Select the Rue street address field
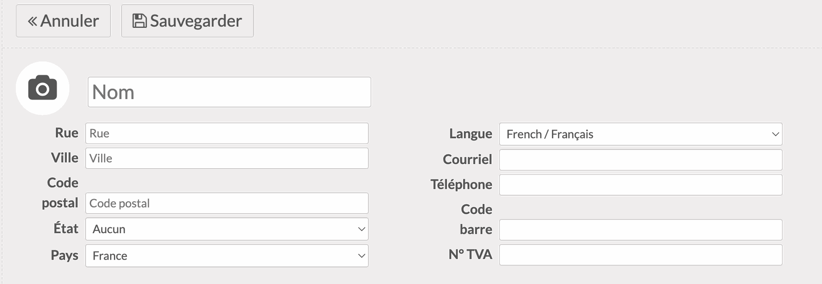 [x=226, y=133]
